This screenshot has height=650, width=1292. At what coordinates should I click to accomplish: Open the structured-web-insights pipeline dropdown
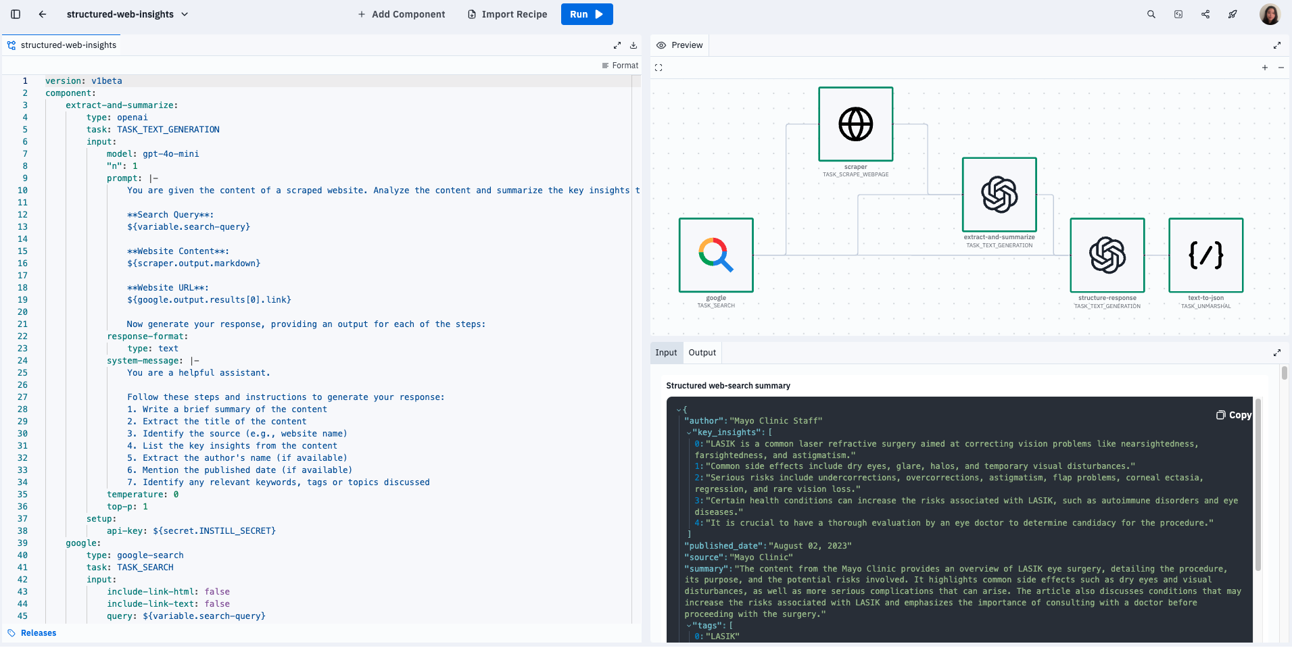click(185, 14)
